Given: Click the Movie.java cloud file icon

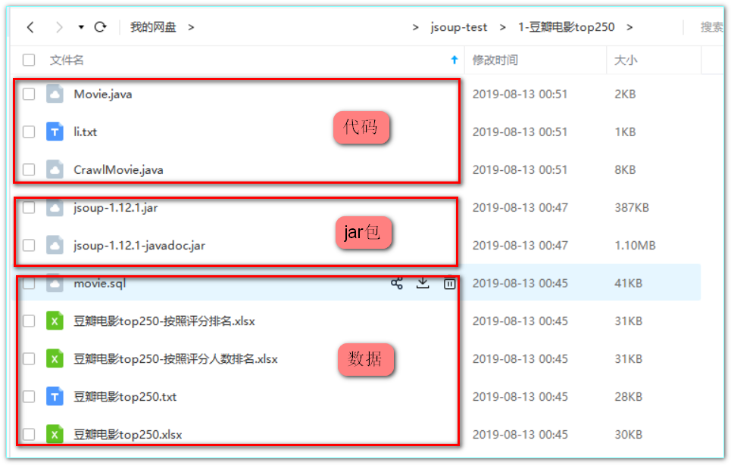Looking at the screenshot, I should pyautogui.click(x=55, y=94).
